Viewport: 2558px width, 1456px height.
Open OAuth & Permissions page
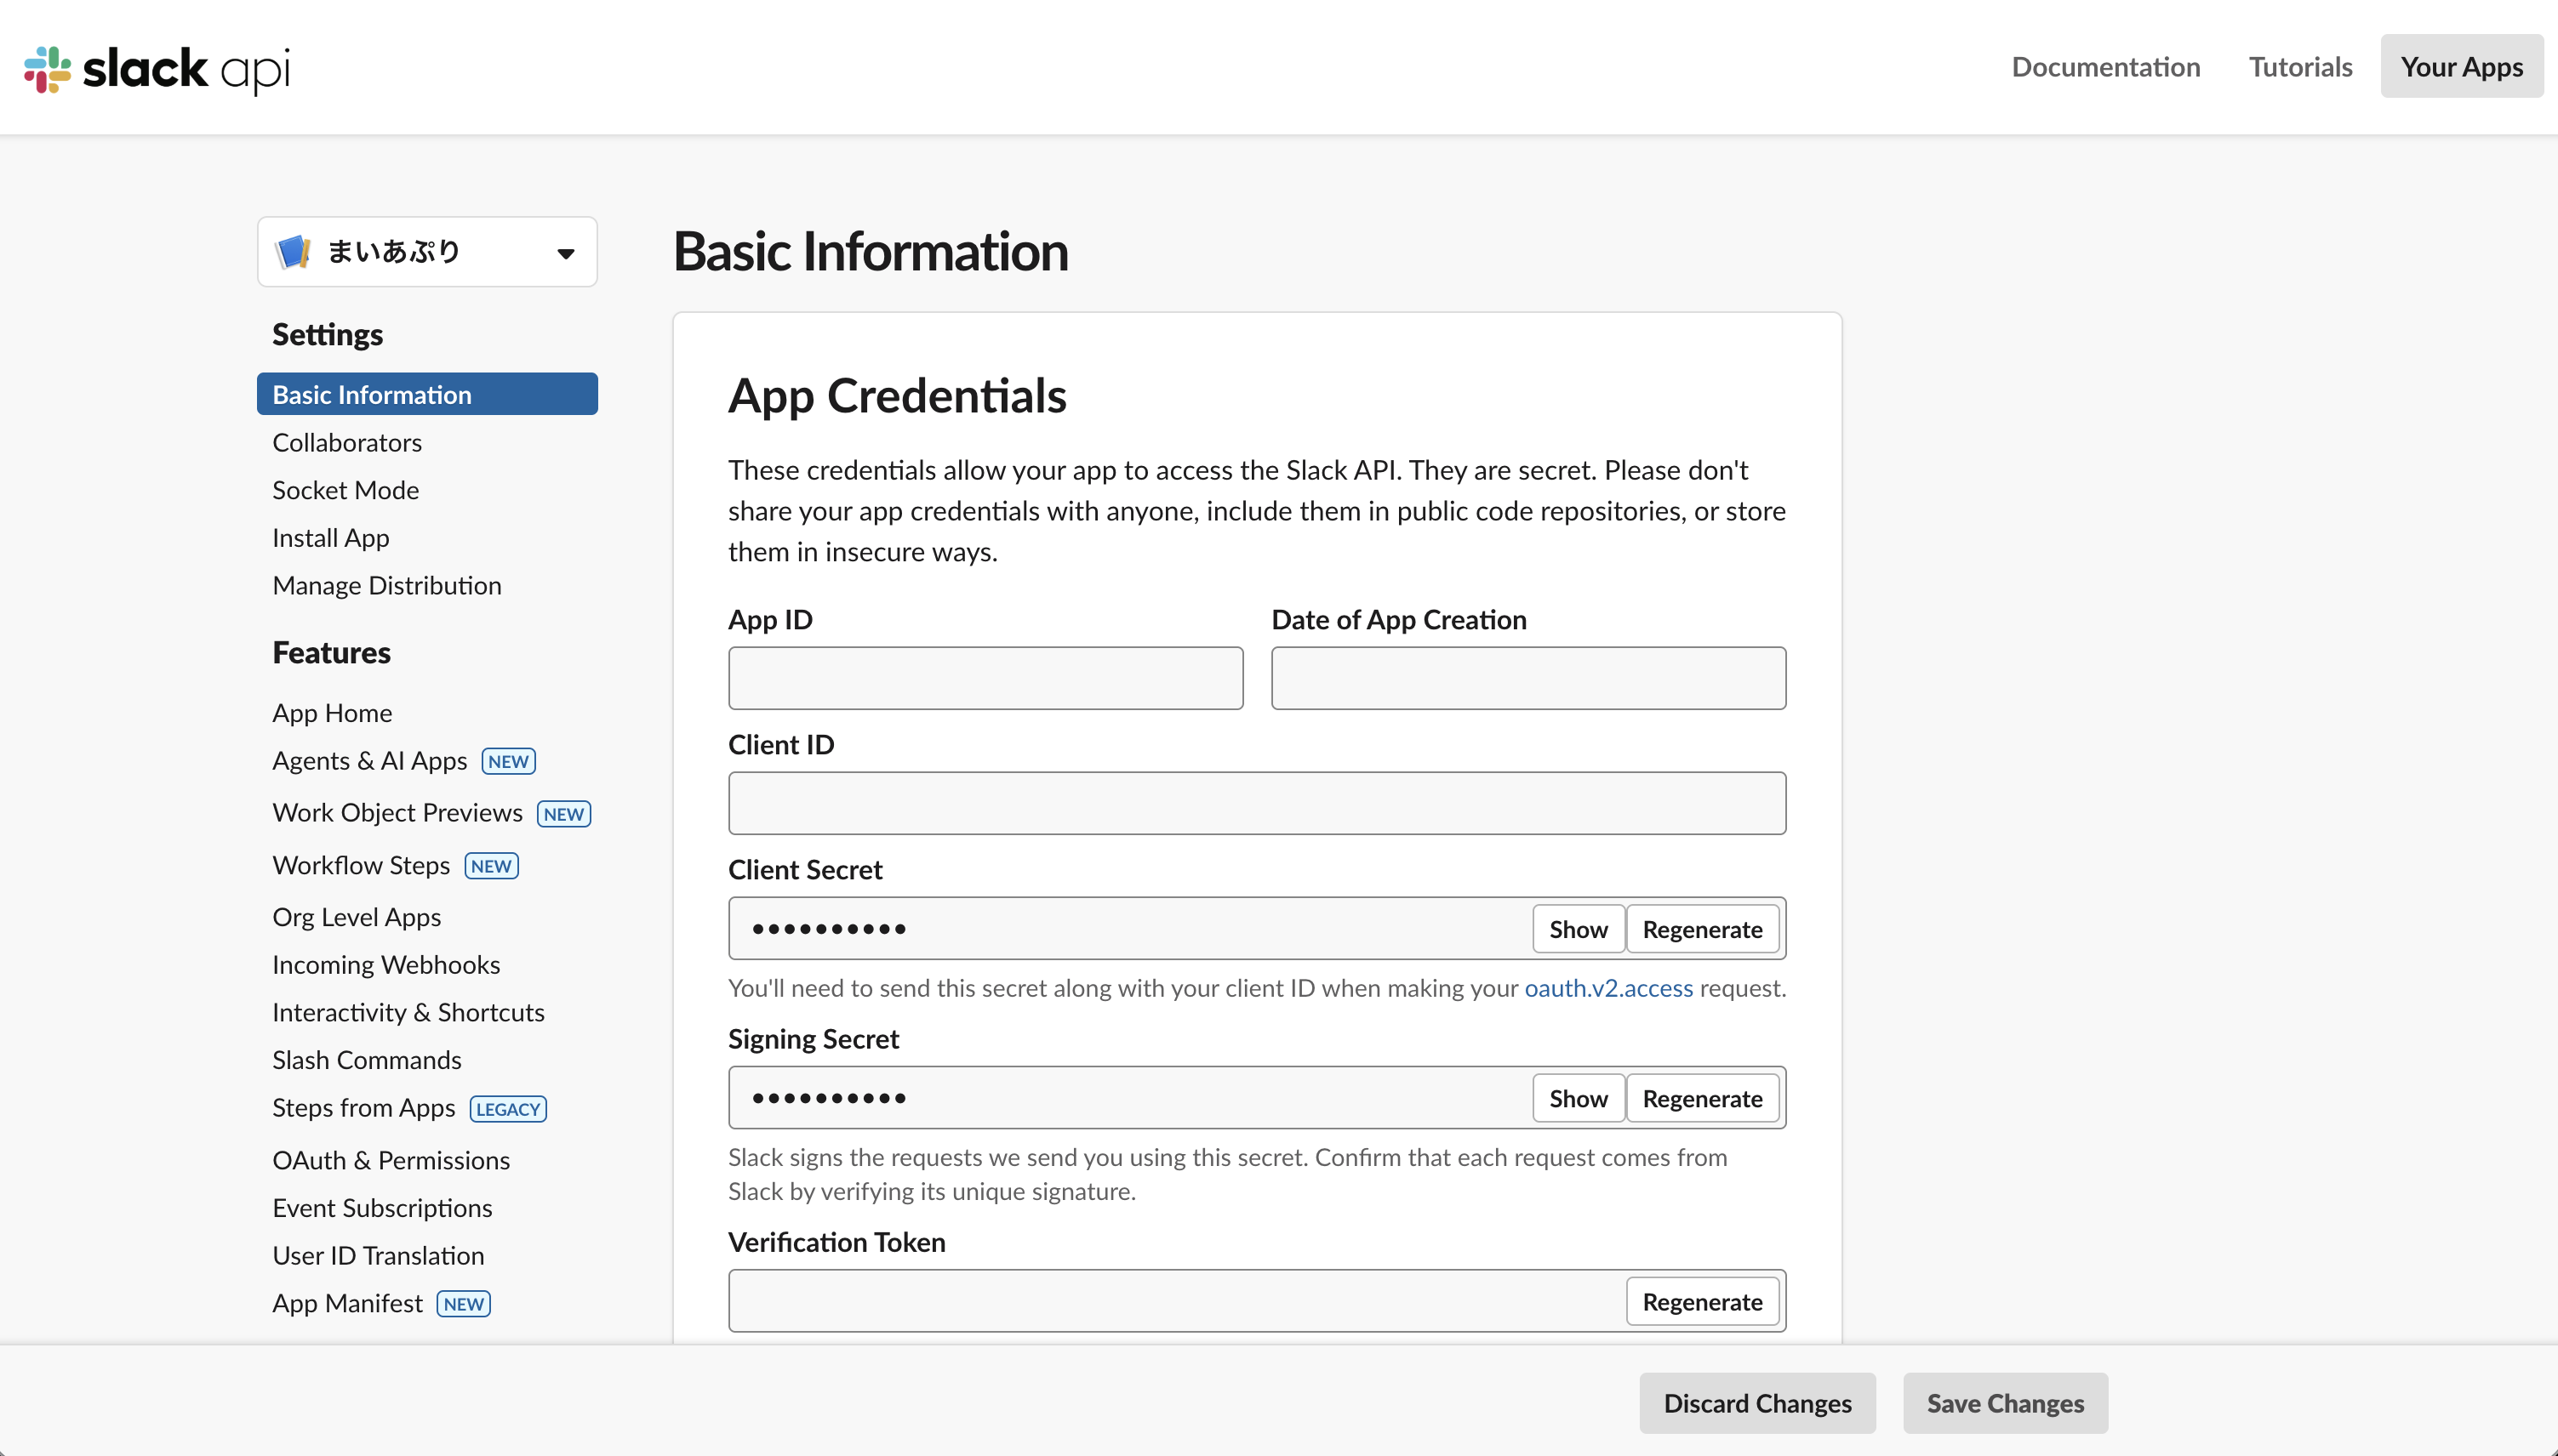[x=390, y=1159]
